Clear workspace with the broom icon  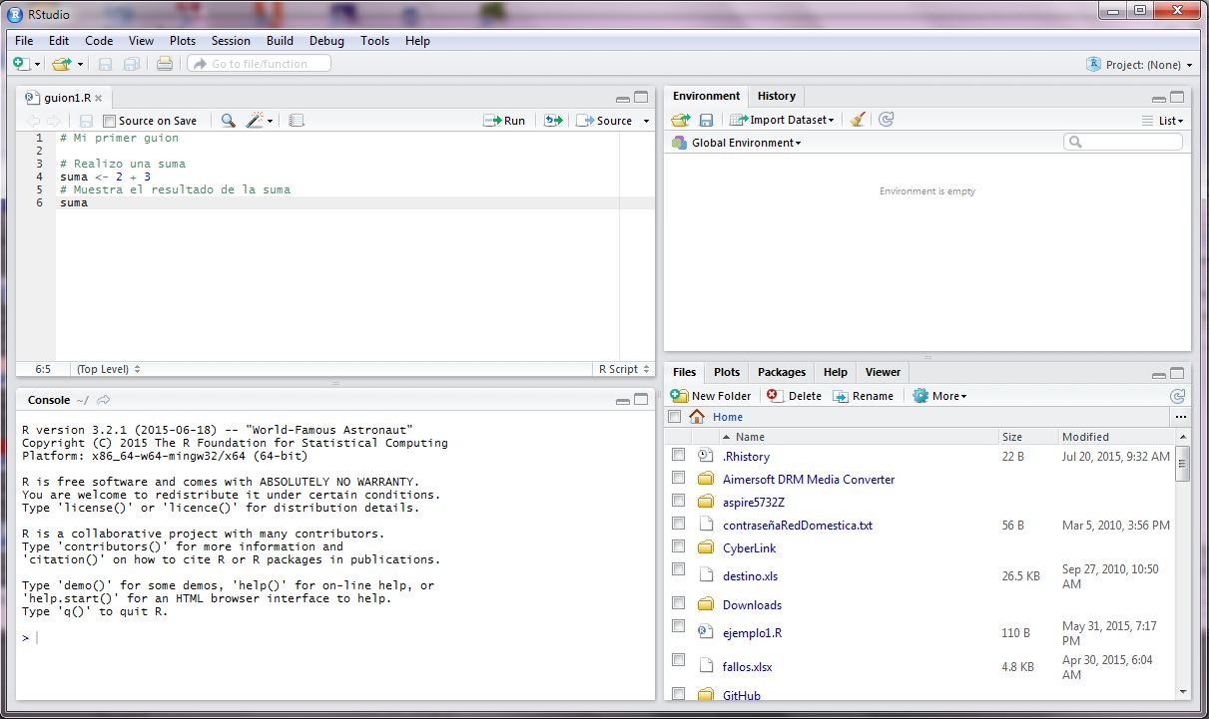coord(858,120)
